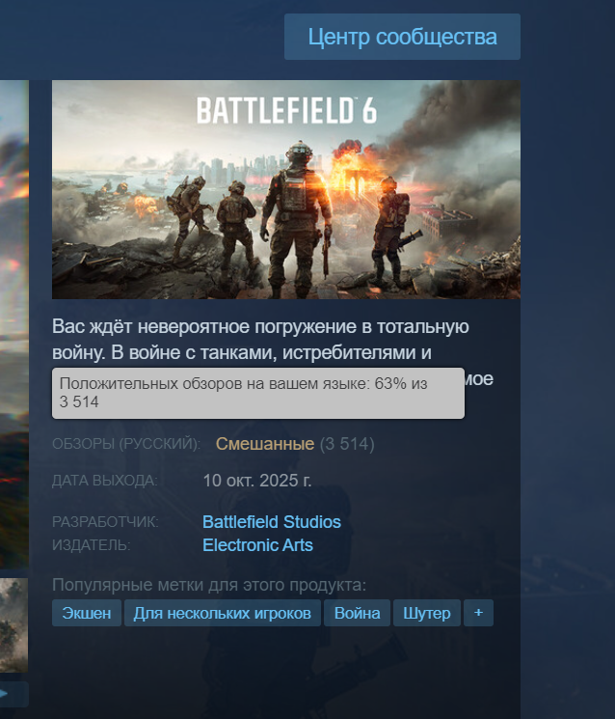The width and height of the screenshot is (615, 719).
Task: Click the positive reviews percentage tooltip
Action: tap(258, 393)
